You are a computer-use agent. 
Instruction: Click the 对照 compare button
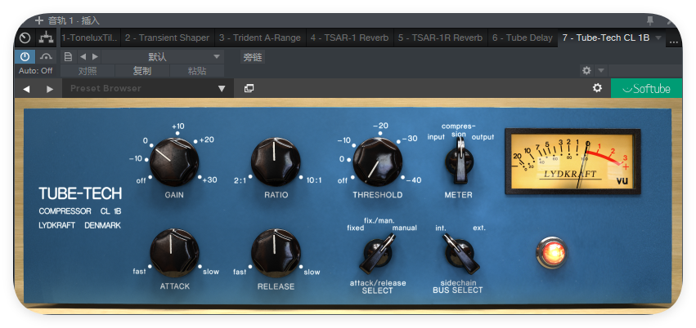[88, 71]
